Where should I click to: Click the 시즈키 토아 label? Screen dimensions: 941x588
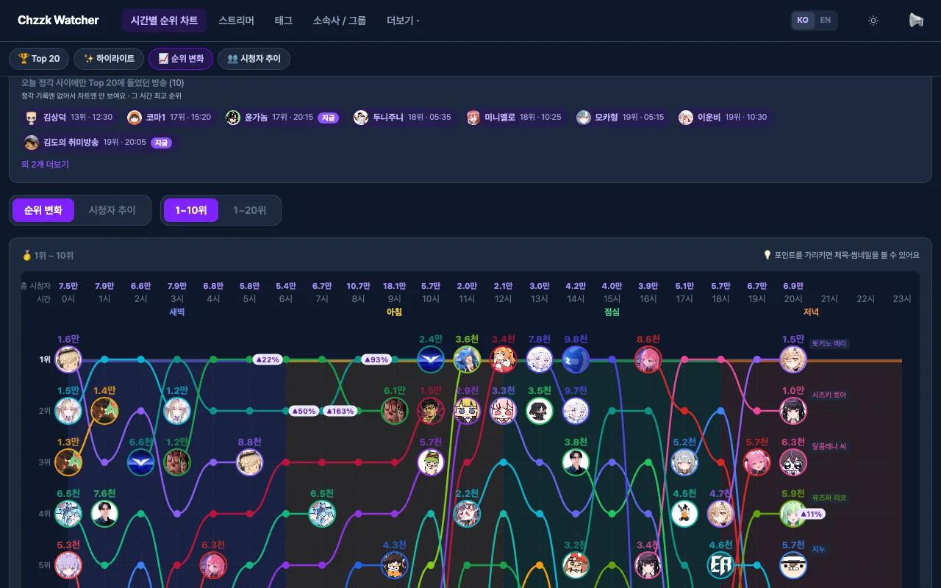coord(829,395)
